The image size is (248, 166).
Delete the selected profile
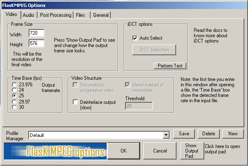pos(209,134)
